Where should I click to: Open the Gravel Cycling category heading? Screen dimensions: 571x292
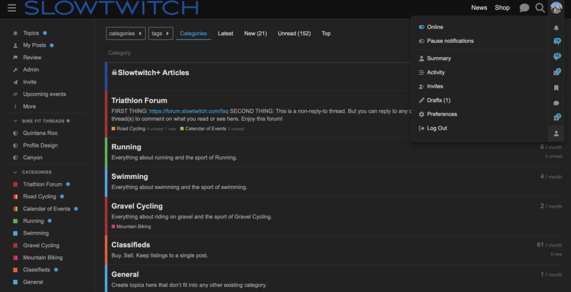pyautogui.click(x=137, y=206)
